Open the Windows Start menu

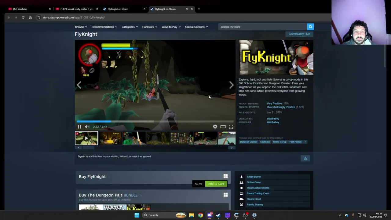click(137, 215)
